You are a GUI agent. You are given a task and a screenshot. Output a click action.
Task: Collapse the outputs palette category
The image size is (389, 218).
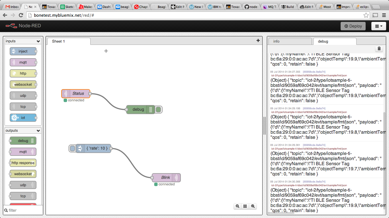click(x=38, y=131)
